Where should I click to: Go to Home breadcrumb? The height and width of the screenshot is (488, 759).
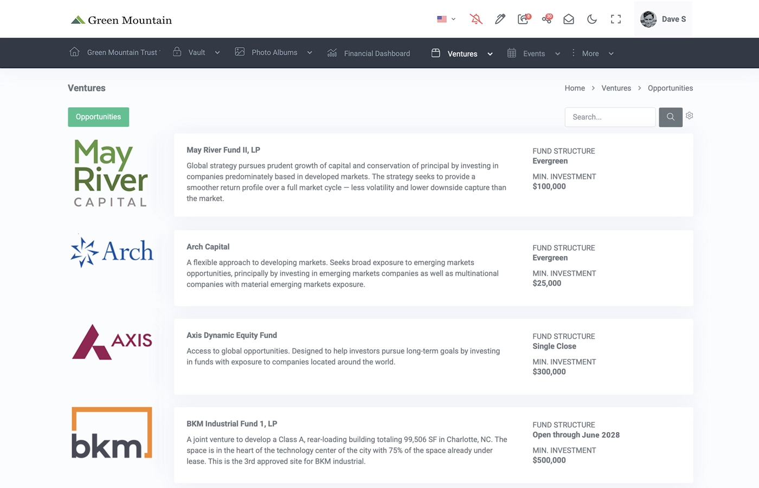[575, 88]
